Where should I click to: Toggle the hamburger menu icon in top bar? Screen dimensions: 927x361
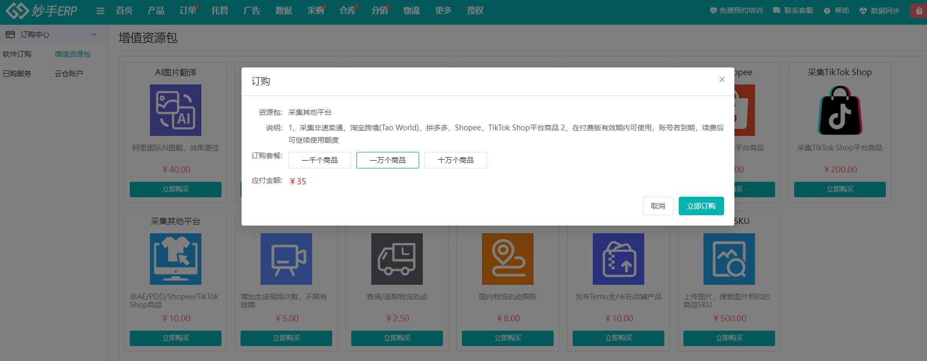(100, 11)
